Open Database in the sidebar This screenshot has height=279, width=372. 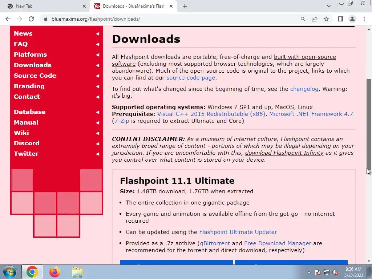point(30,112)
